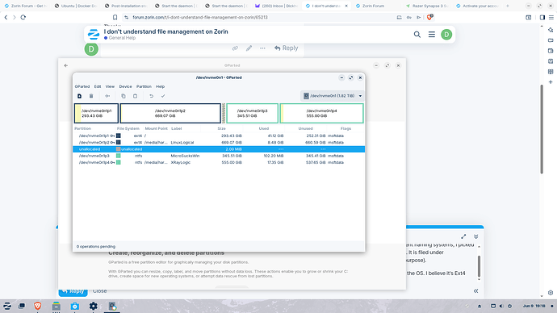Click the blue Reply button at bottom
Viewport: 557px width, 313px height.
pos(73,291)
